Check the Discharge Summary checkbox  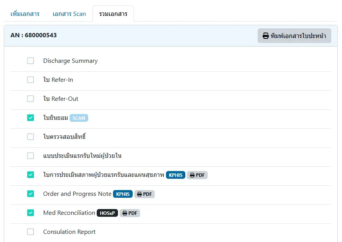coord(30,60)
